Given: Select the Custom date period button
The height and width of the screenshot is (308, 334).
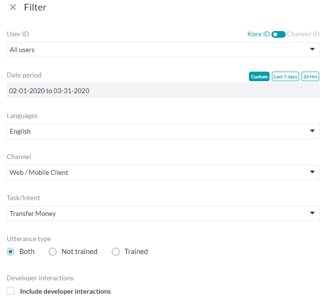Looking at the screenshot, I should click(259, 77).
